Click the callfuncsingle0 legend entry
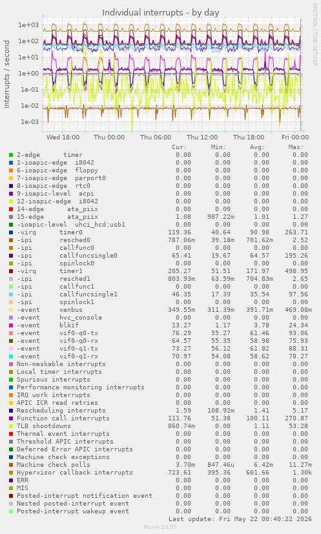321x534 pixels. 67,256
